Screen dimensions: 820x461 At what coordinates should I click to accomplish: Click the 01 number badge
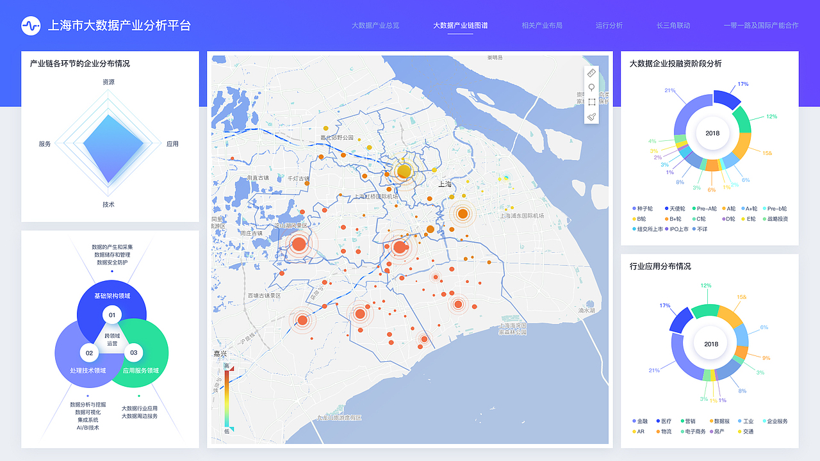tap(111, 315)
